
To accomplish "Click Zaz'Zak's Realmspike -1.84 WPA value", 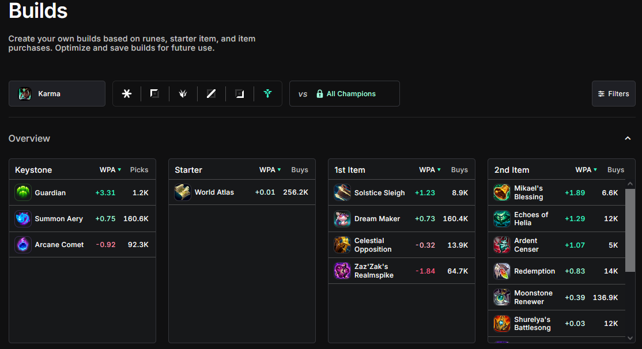I will [x=425, y=271].
